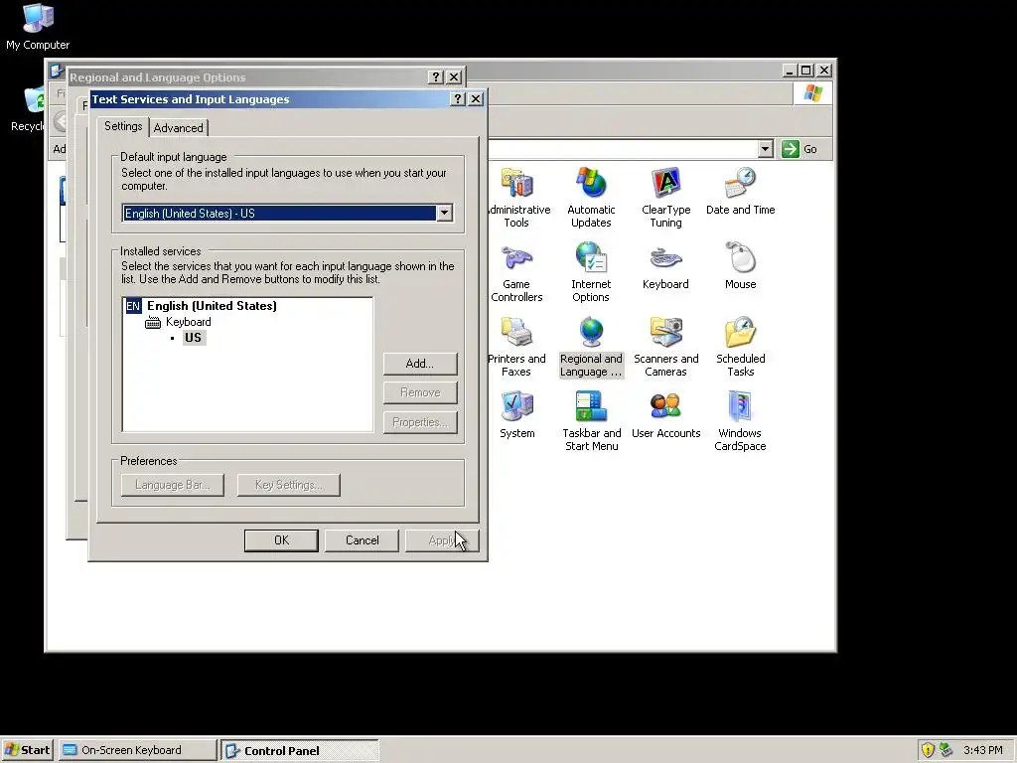Select the EN language badge in list
Image resolution: width=1017 pixels, height=763 pixels.
click(x=133, y=306)
